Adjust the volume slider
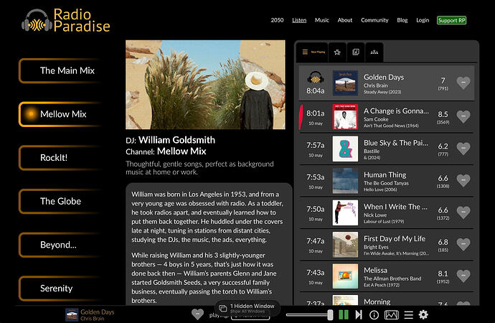The height and width of the screenshot is (323, 495). pyautogui.click(x=309, y=315)
